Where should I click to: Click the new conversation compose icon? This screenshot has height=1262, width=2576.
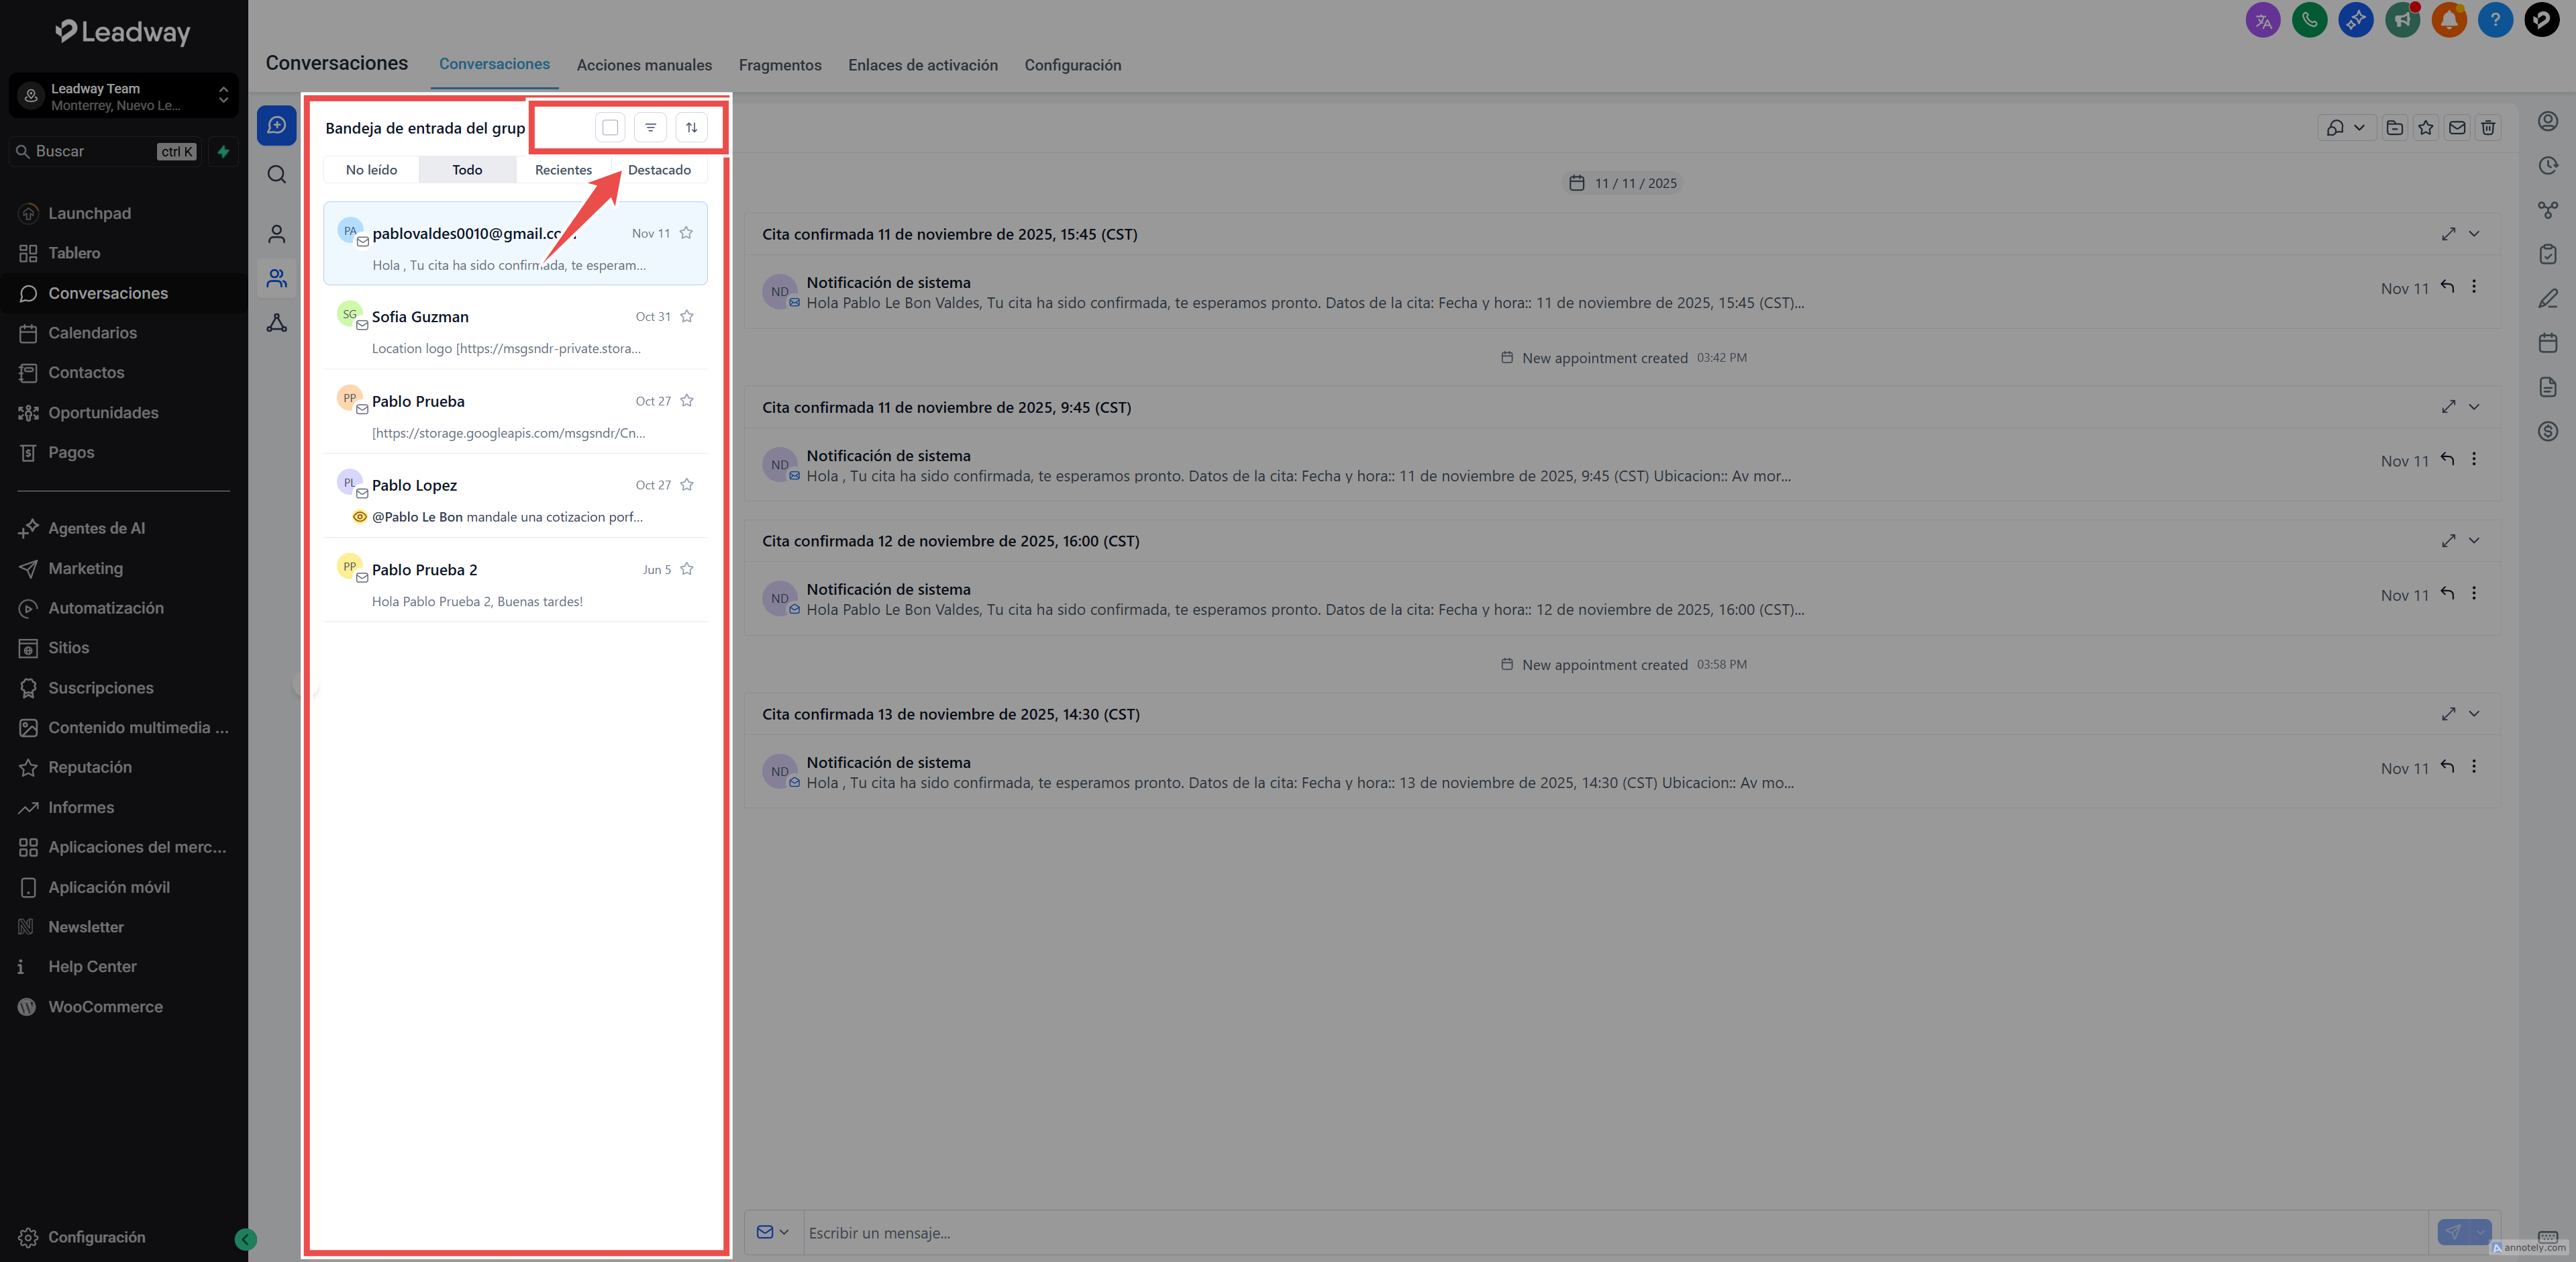[277, 126]
